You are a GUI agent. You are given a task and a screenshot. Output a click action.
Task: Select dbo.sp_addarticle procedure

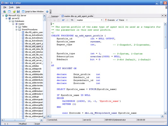pyautogui.click(x=33, y=71)
